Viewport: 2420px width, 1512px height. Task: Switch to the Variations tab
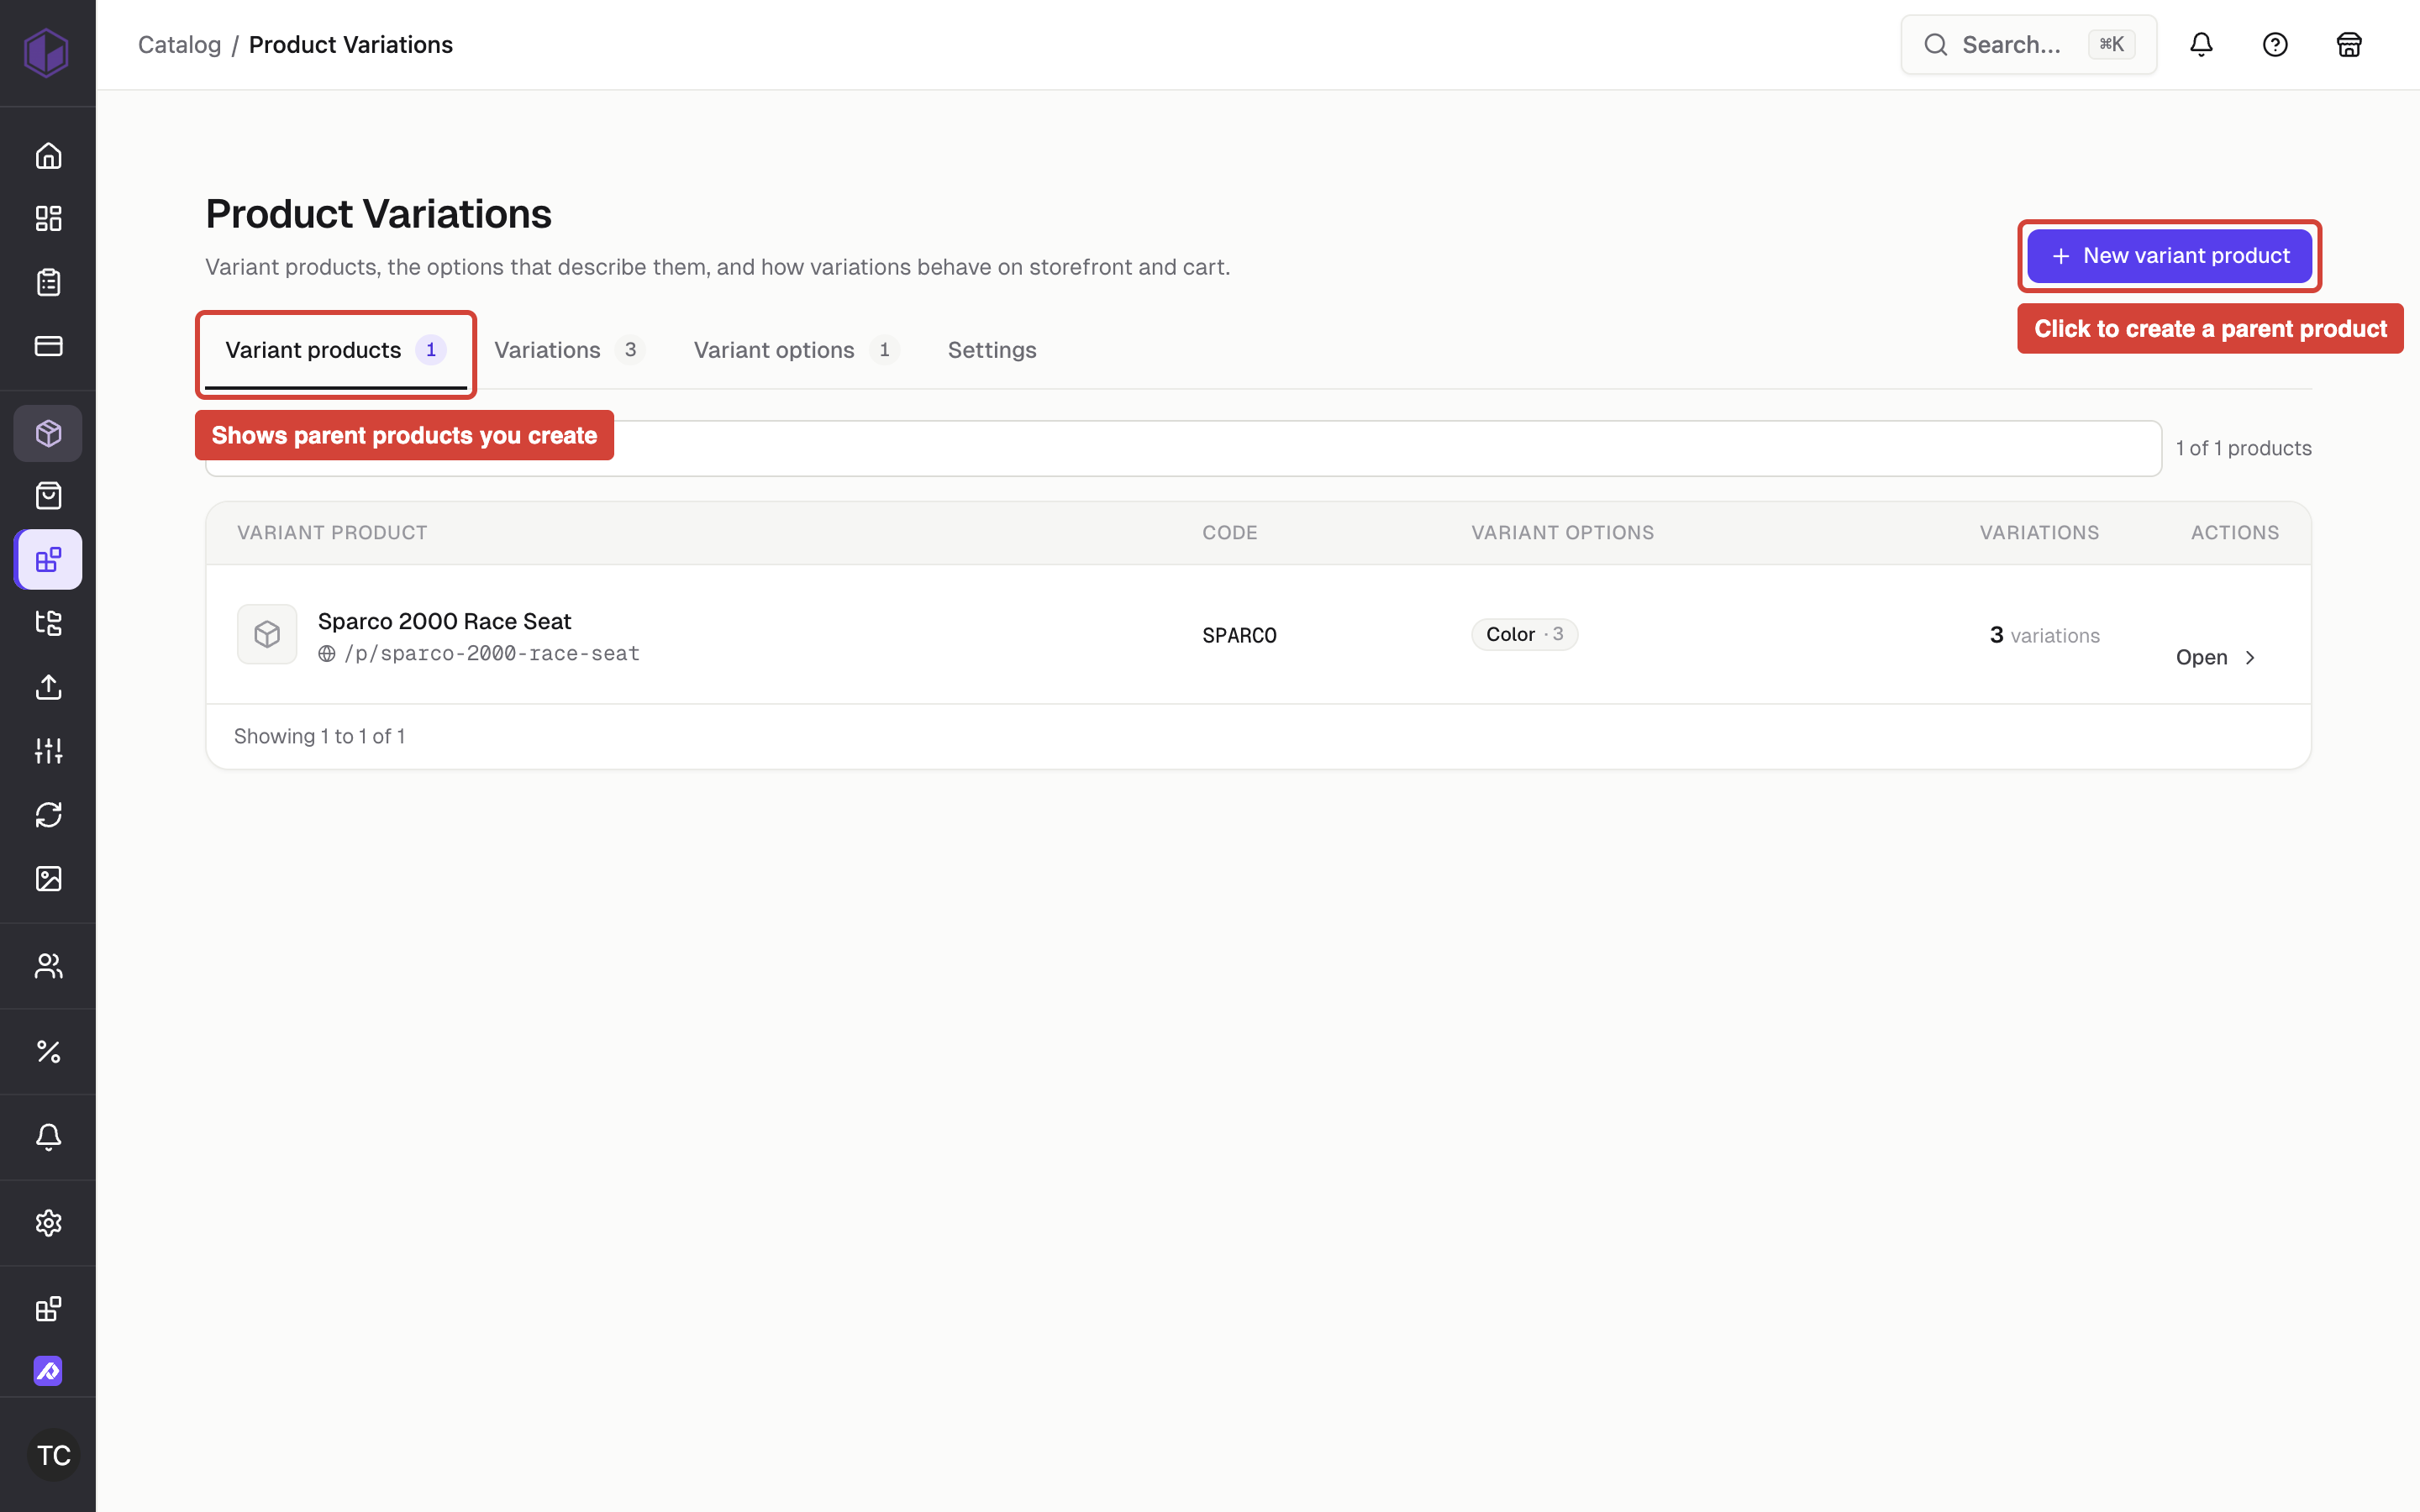tap(568, 350)
